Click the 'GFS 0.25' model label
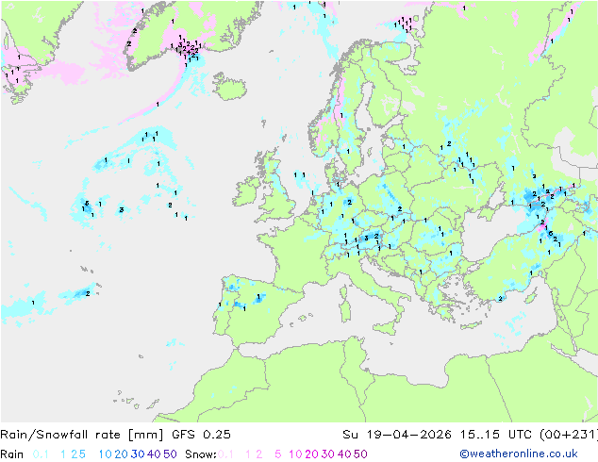598x462 pixels. tap(201, 435)
